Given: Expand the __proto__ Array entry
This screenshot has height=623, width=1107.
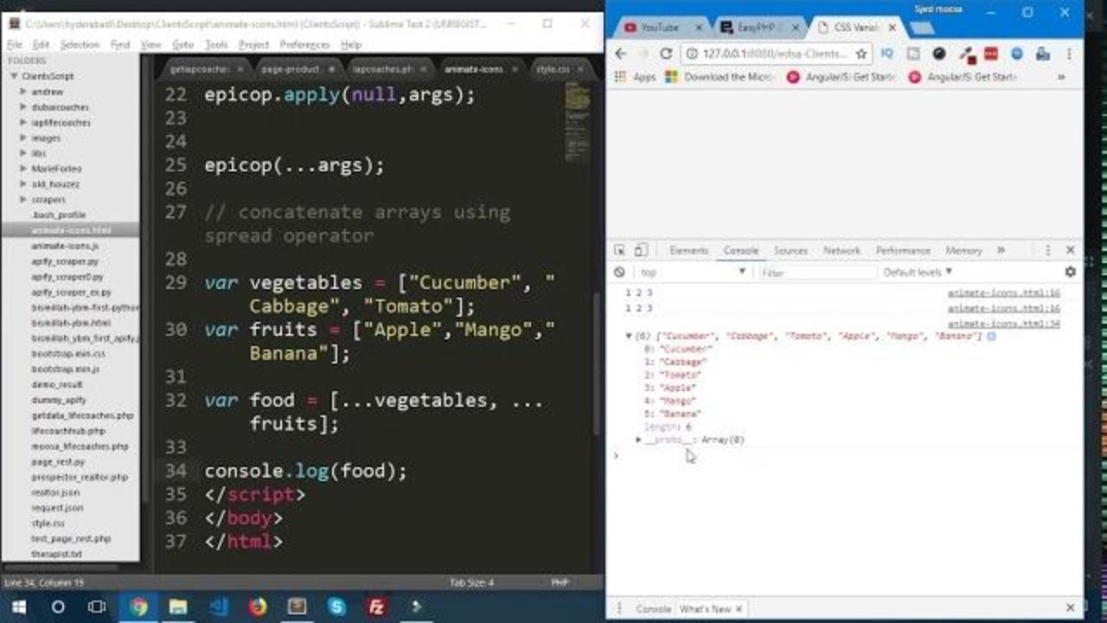Looking at the screenshot, I should click(x=639, y=440).
